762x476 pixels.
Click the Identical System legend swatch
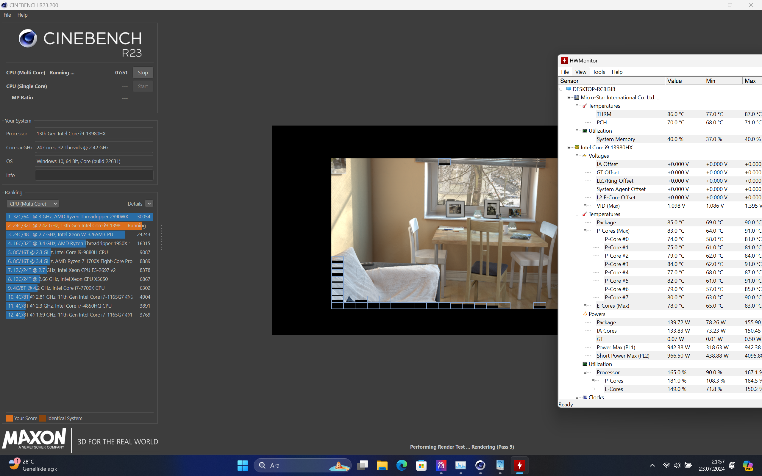43,418
